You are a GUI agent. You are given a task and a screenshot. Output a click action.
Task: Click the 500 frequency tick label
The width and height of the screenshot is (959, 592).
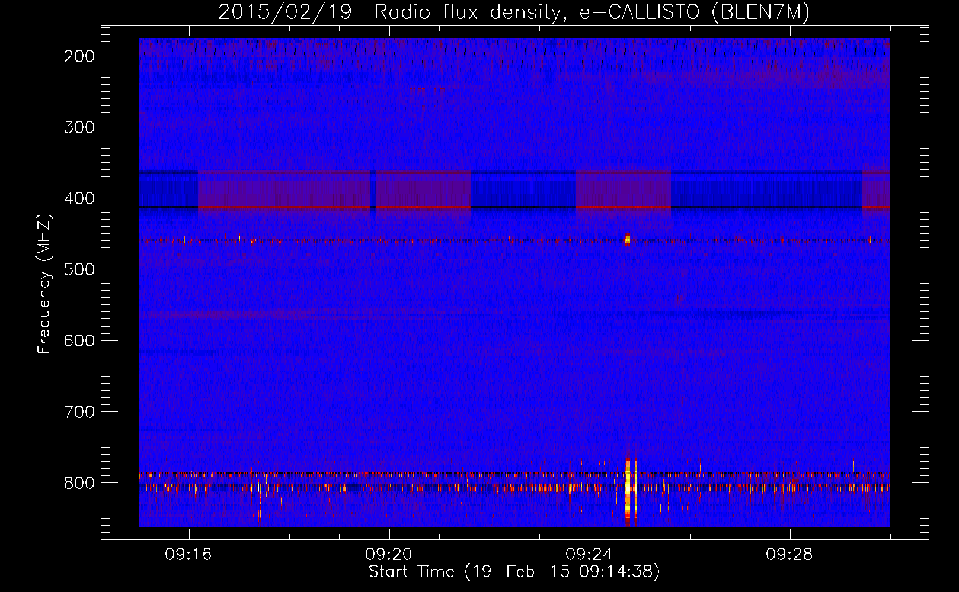click(x=79, y=269)
